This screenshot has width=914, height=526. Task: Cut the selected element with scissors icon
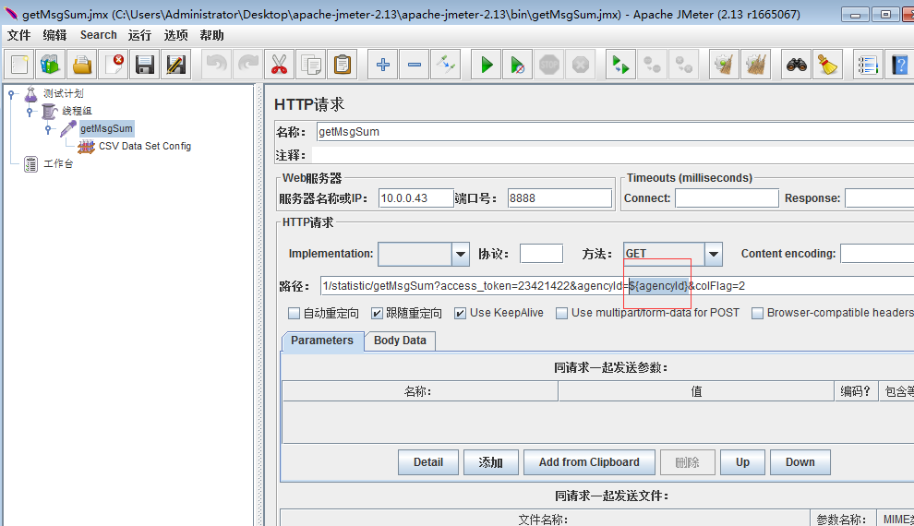(280, 64)
